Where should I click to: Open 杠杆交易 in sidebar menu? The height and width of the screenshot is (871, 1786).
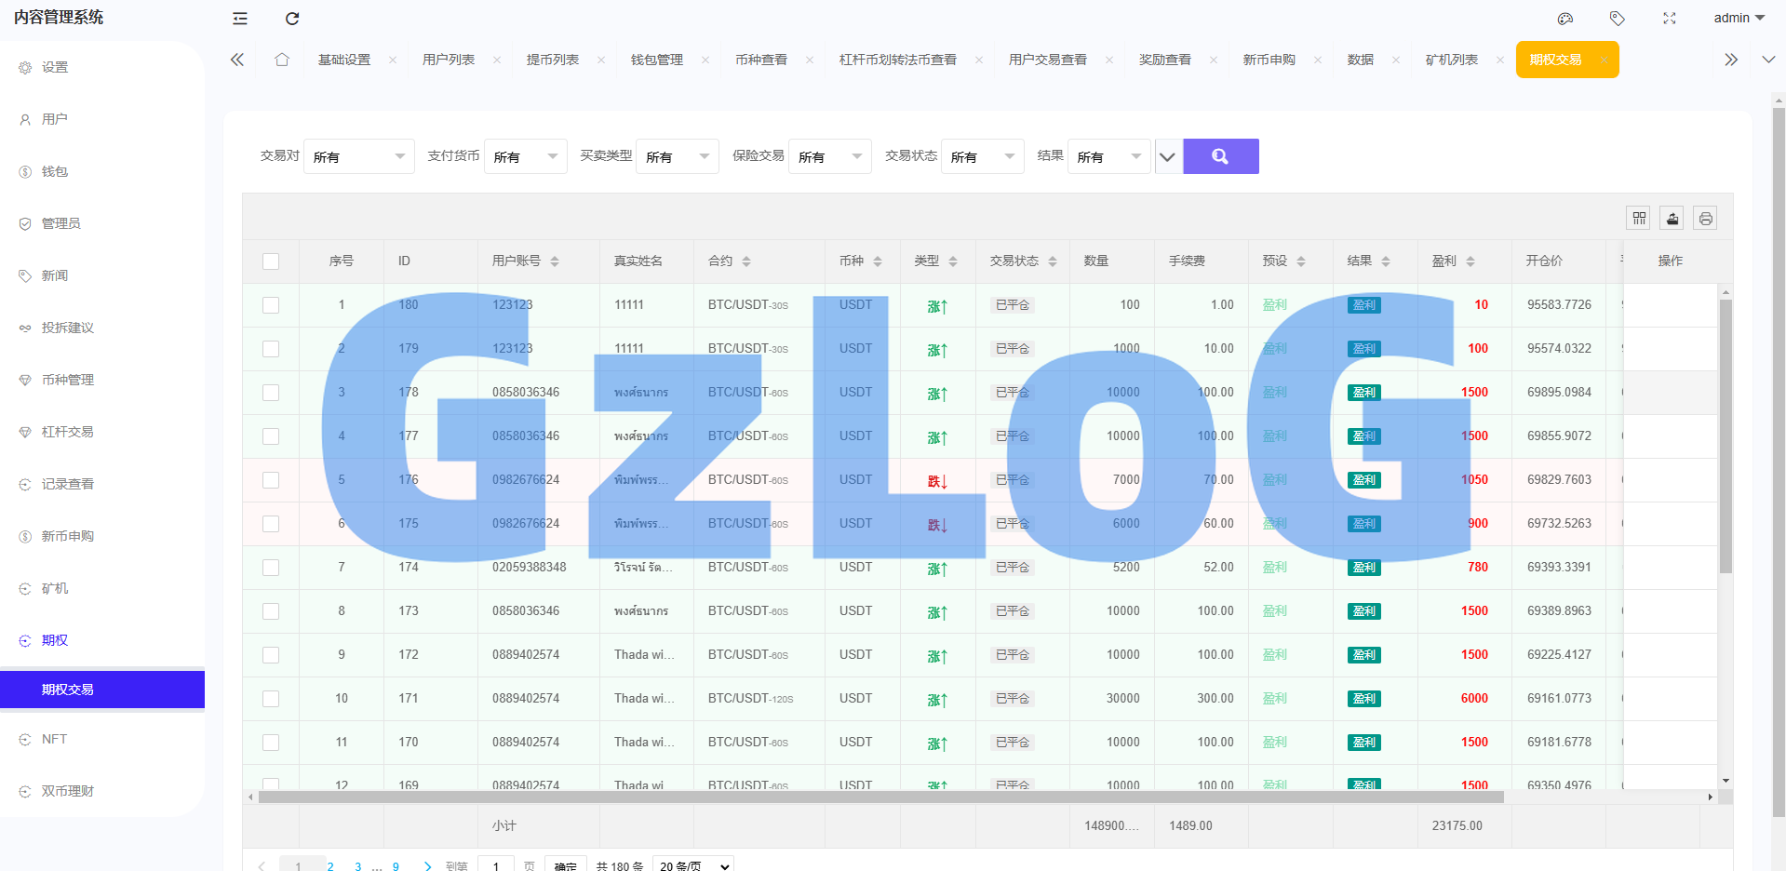67,432
